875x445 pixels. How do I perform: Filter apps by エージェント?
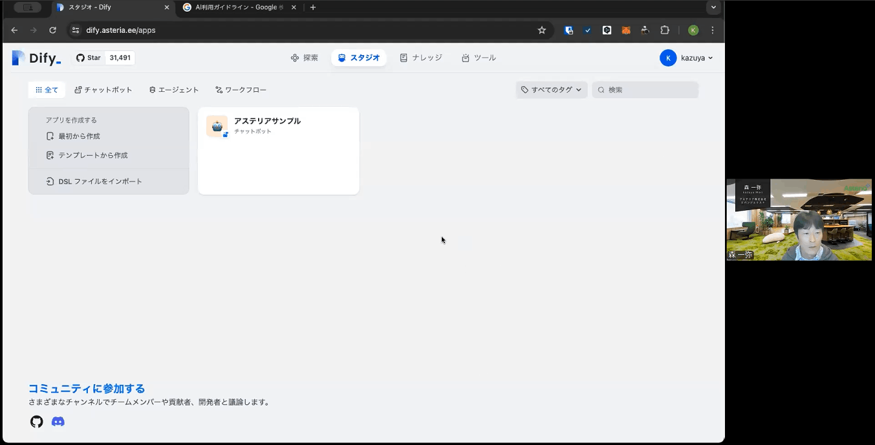pos(174,90)
